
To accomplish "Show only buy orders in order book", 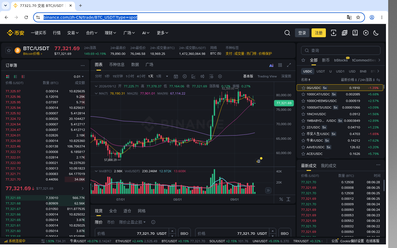I will click(x=15, y=77).
